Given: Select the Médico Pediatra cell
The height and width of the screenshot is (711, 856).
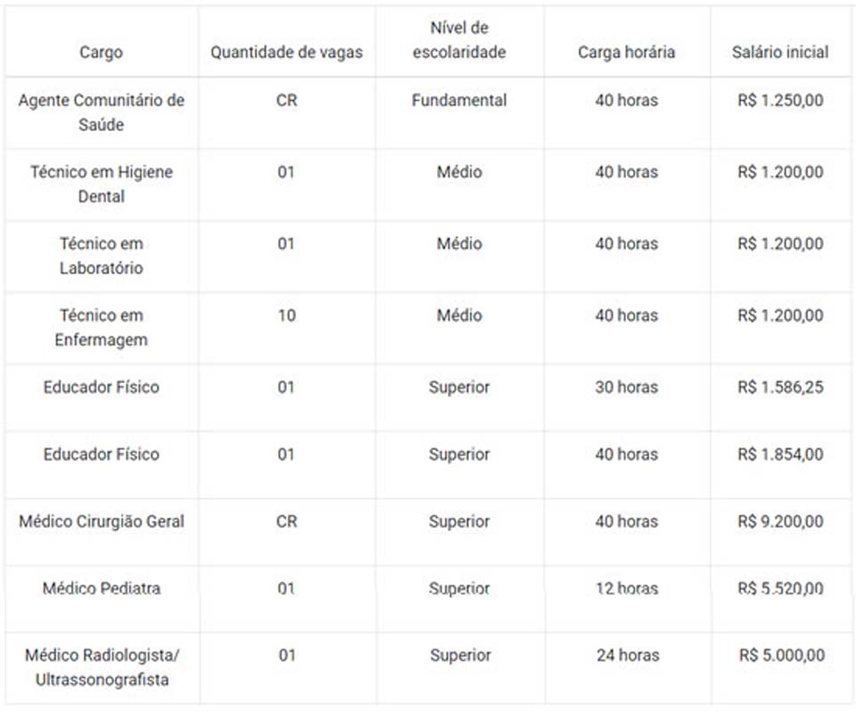Looking at the screenshot, I should (101, 588).
